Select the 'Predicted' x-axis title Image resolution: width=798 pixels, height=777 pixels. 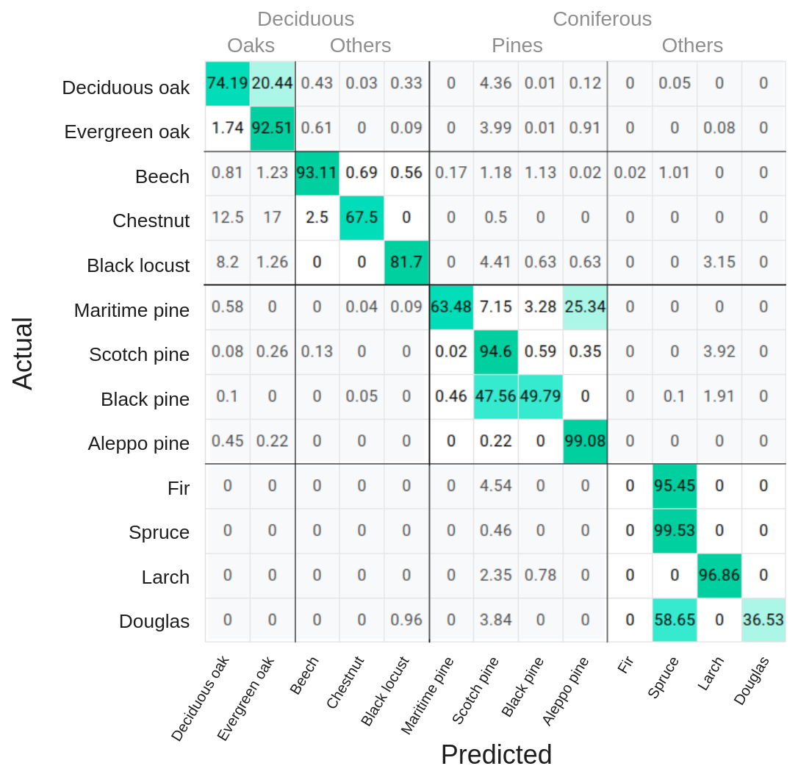coord(496,755)
